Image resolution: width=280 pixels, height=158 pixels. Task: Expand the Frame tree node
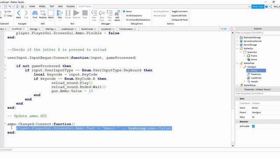[245, 56]
